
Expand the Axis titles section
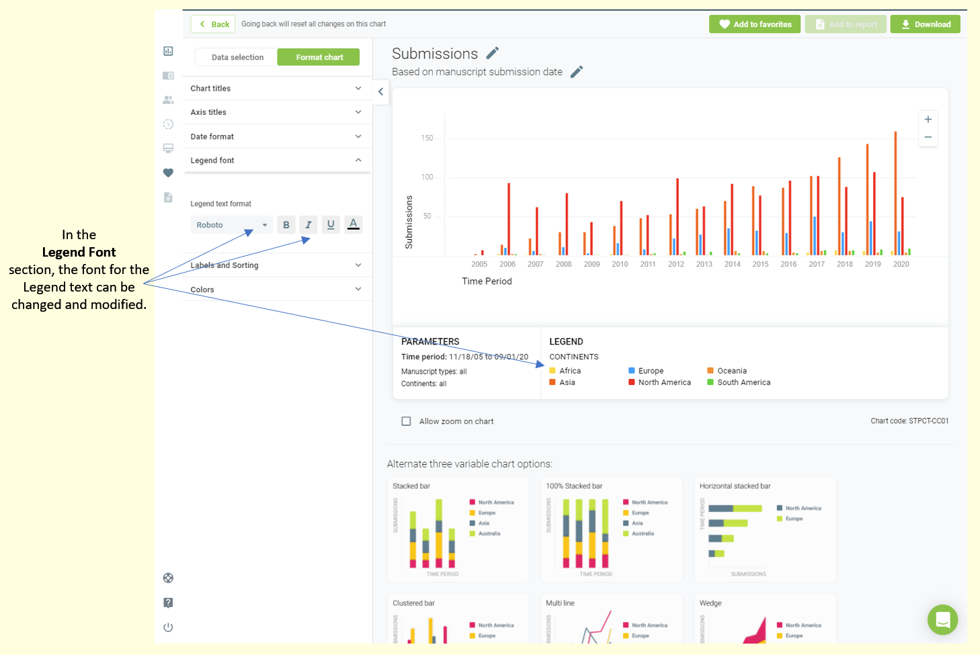pos(277,112)
